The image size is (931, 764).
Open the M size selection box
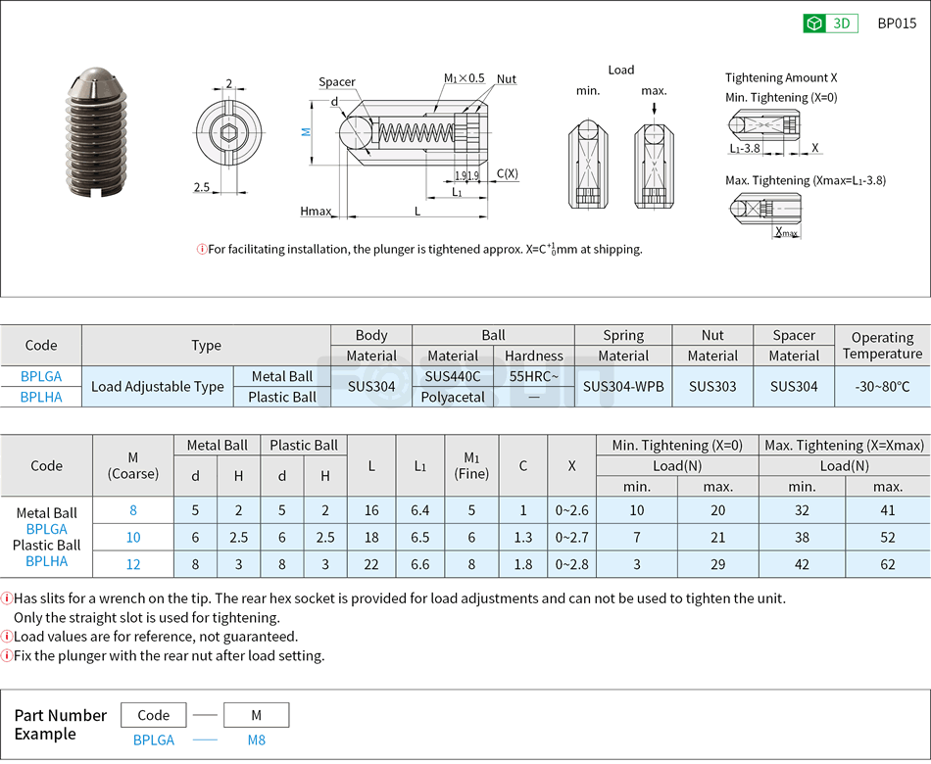(256, 715)
